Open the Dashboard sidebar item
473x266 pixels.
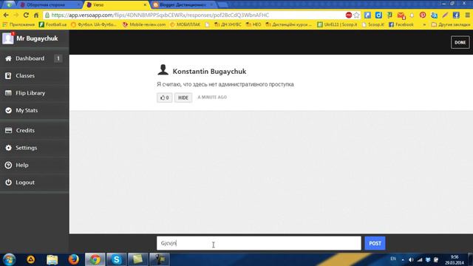pos(34,58)
